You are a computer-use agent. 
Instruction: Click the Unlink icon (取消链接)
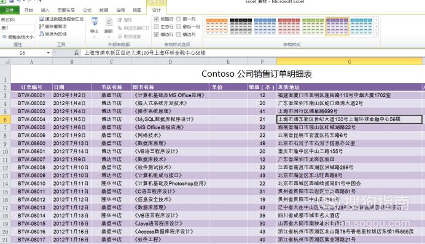120,36
